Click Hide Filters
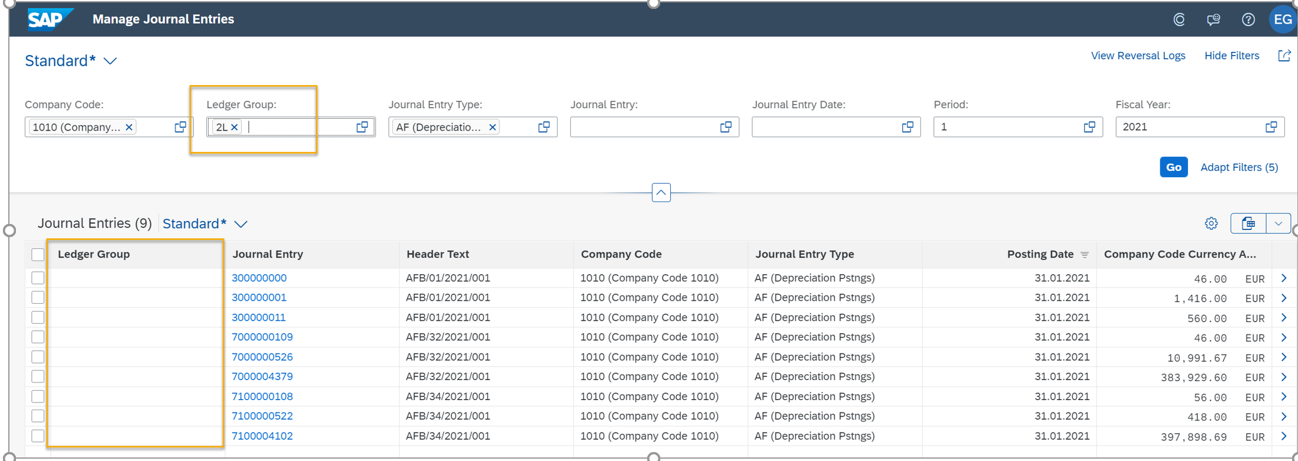 click(x=1232, y=56)
